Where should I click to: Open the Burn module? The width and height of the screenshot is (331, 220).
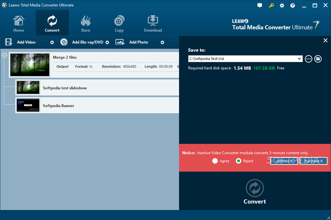[86, 24]
